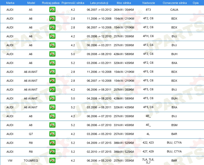Click petrol icon for A6 4.2 ending 03.2011
Viewport: 204px width, 165px height.
pos(52,45)
